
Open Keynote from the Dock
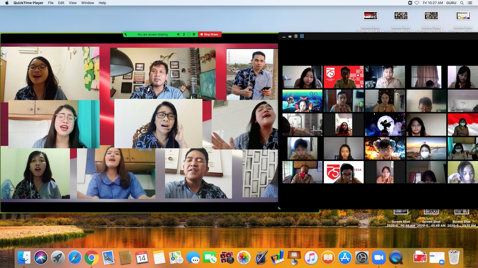click(x=294, y=257)
